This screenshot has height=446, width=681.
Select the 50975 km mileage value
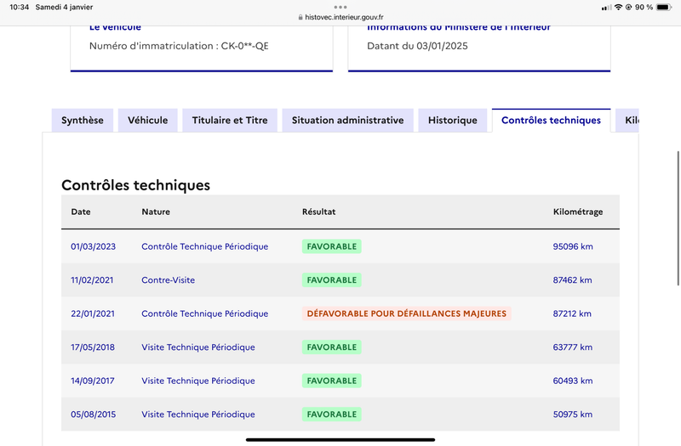point(573,415)
